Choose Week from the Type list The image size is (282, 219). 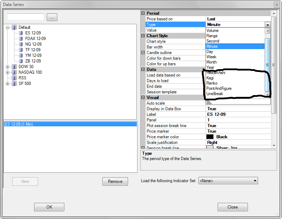tap(235, 57)
